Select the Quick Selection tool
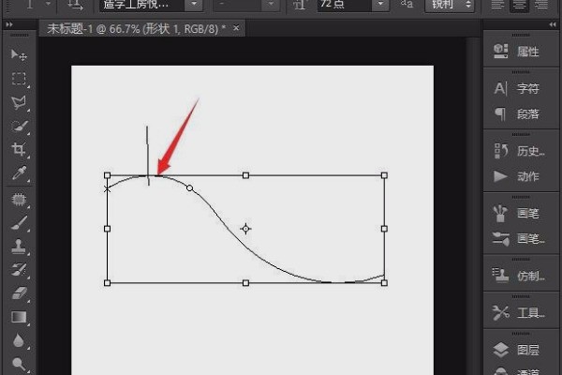 click(19, 127)
